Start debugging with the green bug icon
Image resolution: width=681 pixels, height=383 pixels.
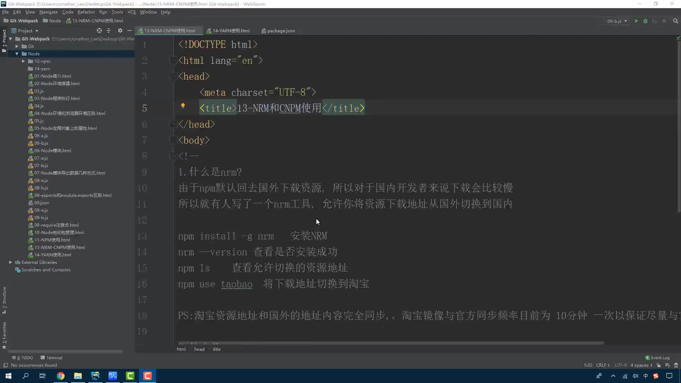coord(646,21)
